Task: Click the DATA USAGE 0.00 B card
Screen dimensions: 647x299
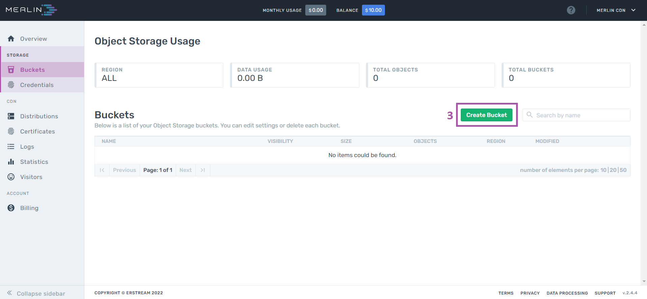Action: point(294,75)
